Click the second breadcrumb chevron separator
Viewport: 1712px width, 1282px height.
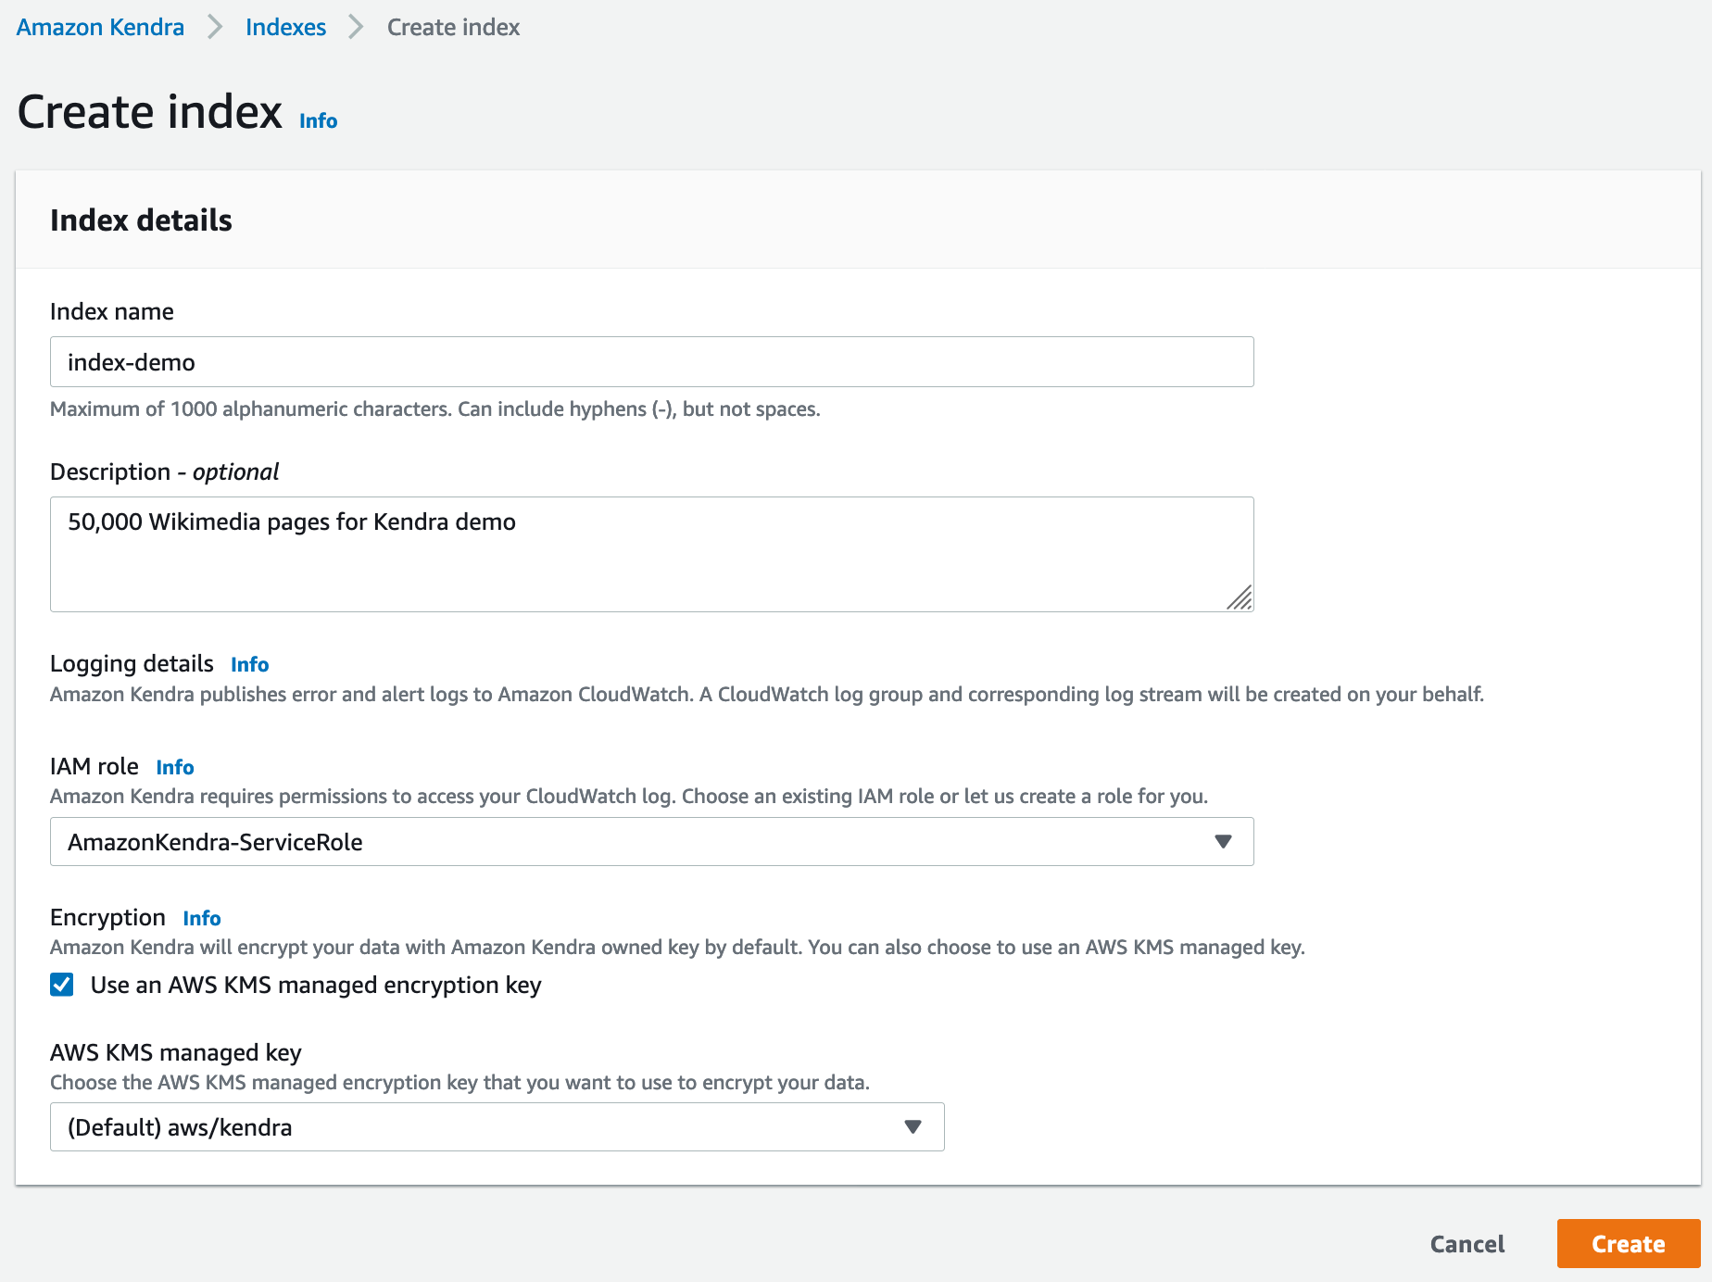click(356, 27)
